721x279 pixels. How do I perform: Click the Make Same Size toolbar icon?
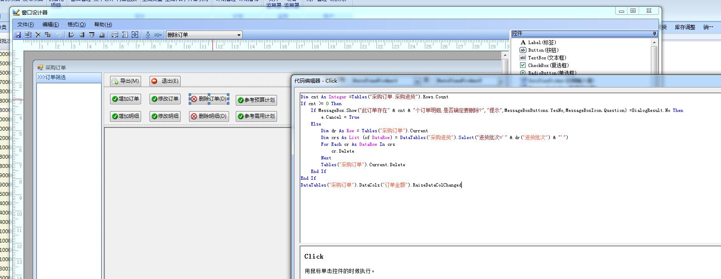pyautogui.click(x=135, y=35)
